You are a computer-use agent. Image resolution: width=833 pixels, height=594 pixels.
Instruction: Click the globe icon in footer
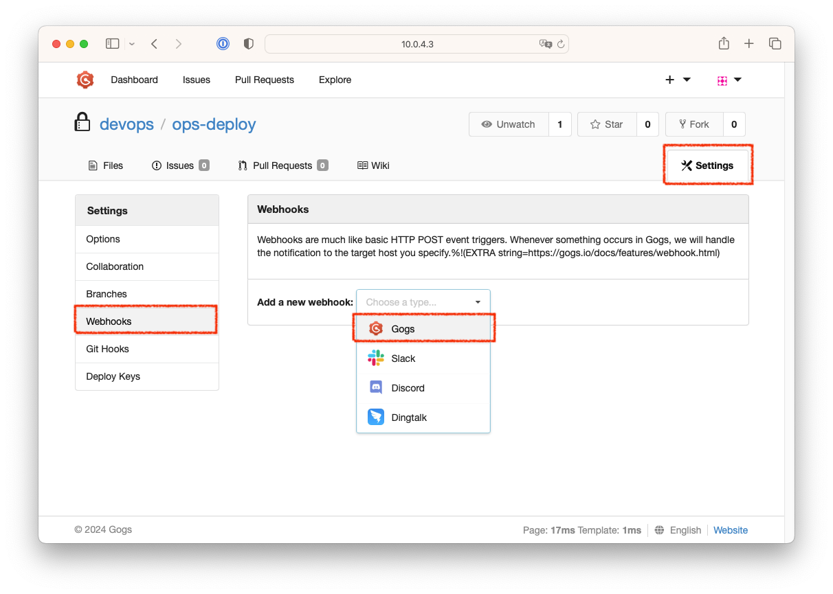[x=660, y=530]
